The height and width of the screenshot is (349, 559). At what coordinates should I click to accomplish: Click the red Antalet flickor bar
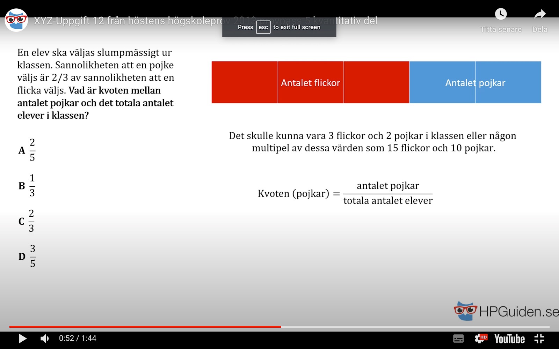pyautogui.click(x=310, y=82)
